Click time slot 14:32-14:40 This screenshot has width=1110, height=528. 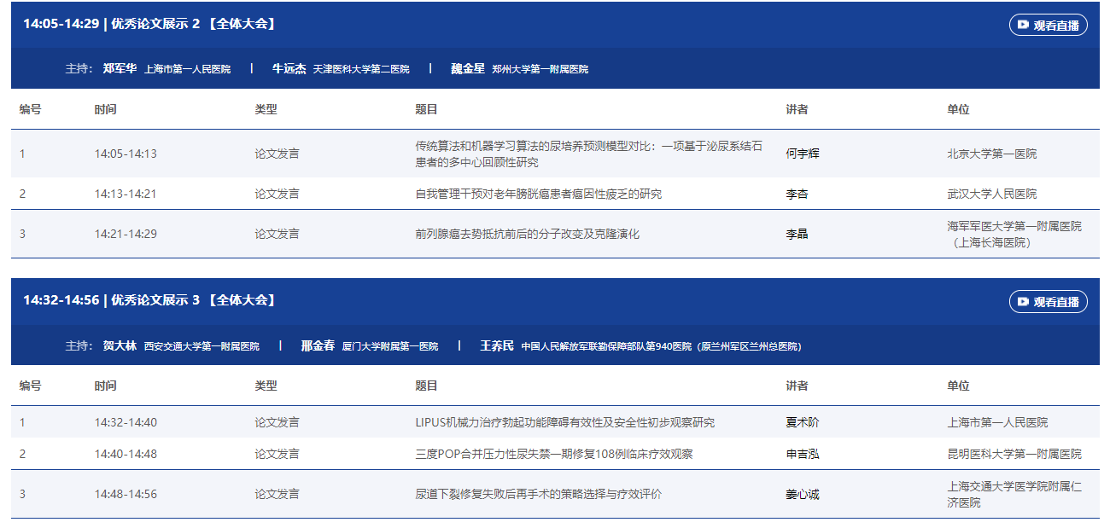pos(126,422)
